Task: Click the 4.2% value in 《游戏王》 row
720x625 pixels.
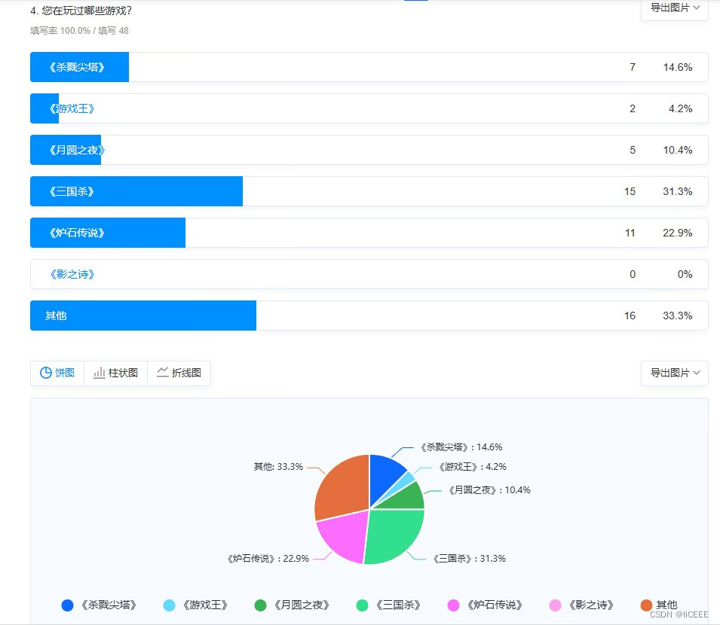Action: tap(681, 108)
